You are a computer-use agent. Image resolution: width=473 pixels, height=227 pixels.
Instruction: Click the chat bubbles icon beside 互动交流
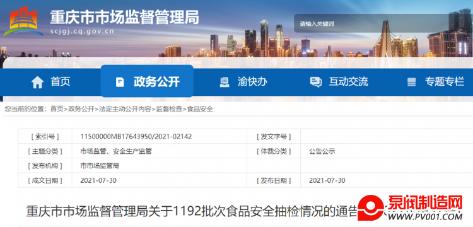(x=316, y=83)
